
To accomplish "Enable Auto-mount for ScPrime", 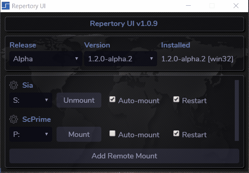I will (113, 134).
